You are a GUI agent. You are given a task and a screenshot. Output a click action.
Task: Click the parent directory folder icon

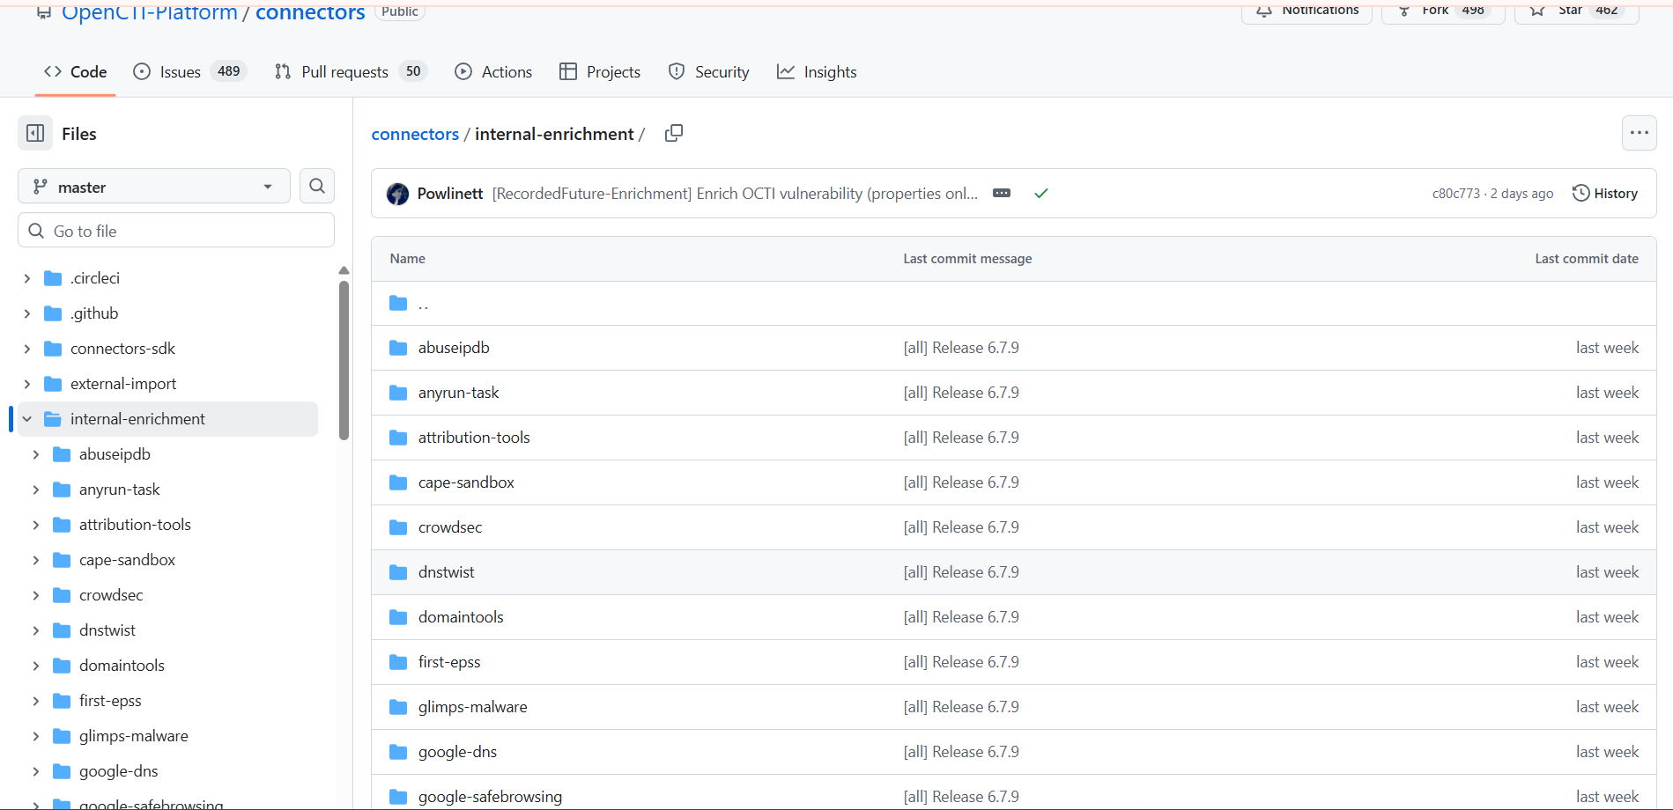click(398, 303)
